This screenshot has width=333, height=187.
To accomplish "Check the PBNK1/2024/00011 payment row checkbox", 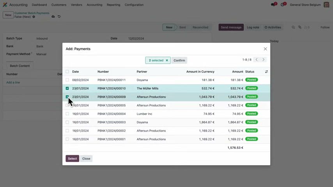I will tap(67, 80).
